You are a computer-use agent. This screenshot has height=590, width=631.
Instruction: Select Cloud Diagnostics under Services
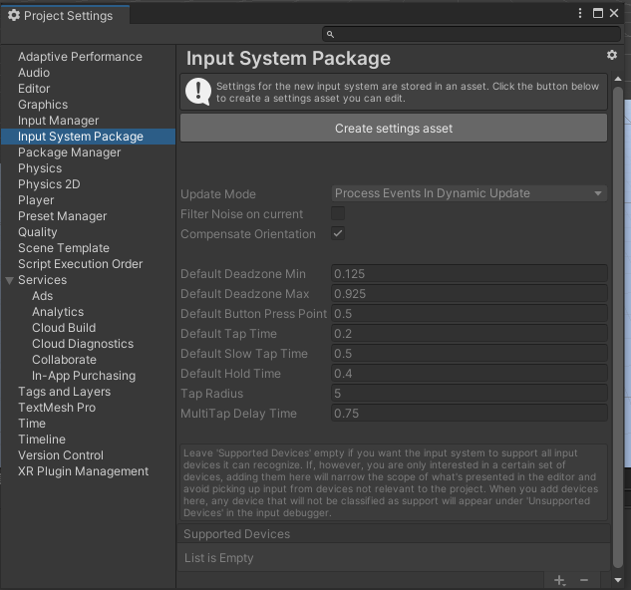(x=83, y=344)
